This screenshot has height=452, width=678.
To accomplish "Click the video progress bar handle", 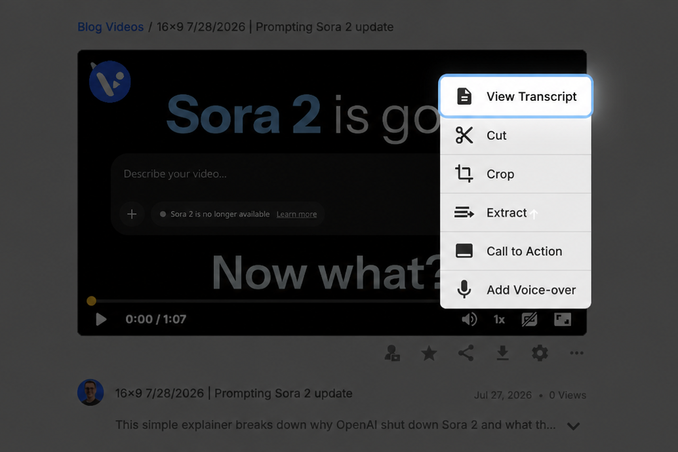I will click(91, 301).
